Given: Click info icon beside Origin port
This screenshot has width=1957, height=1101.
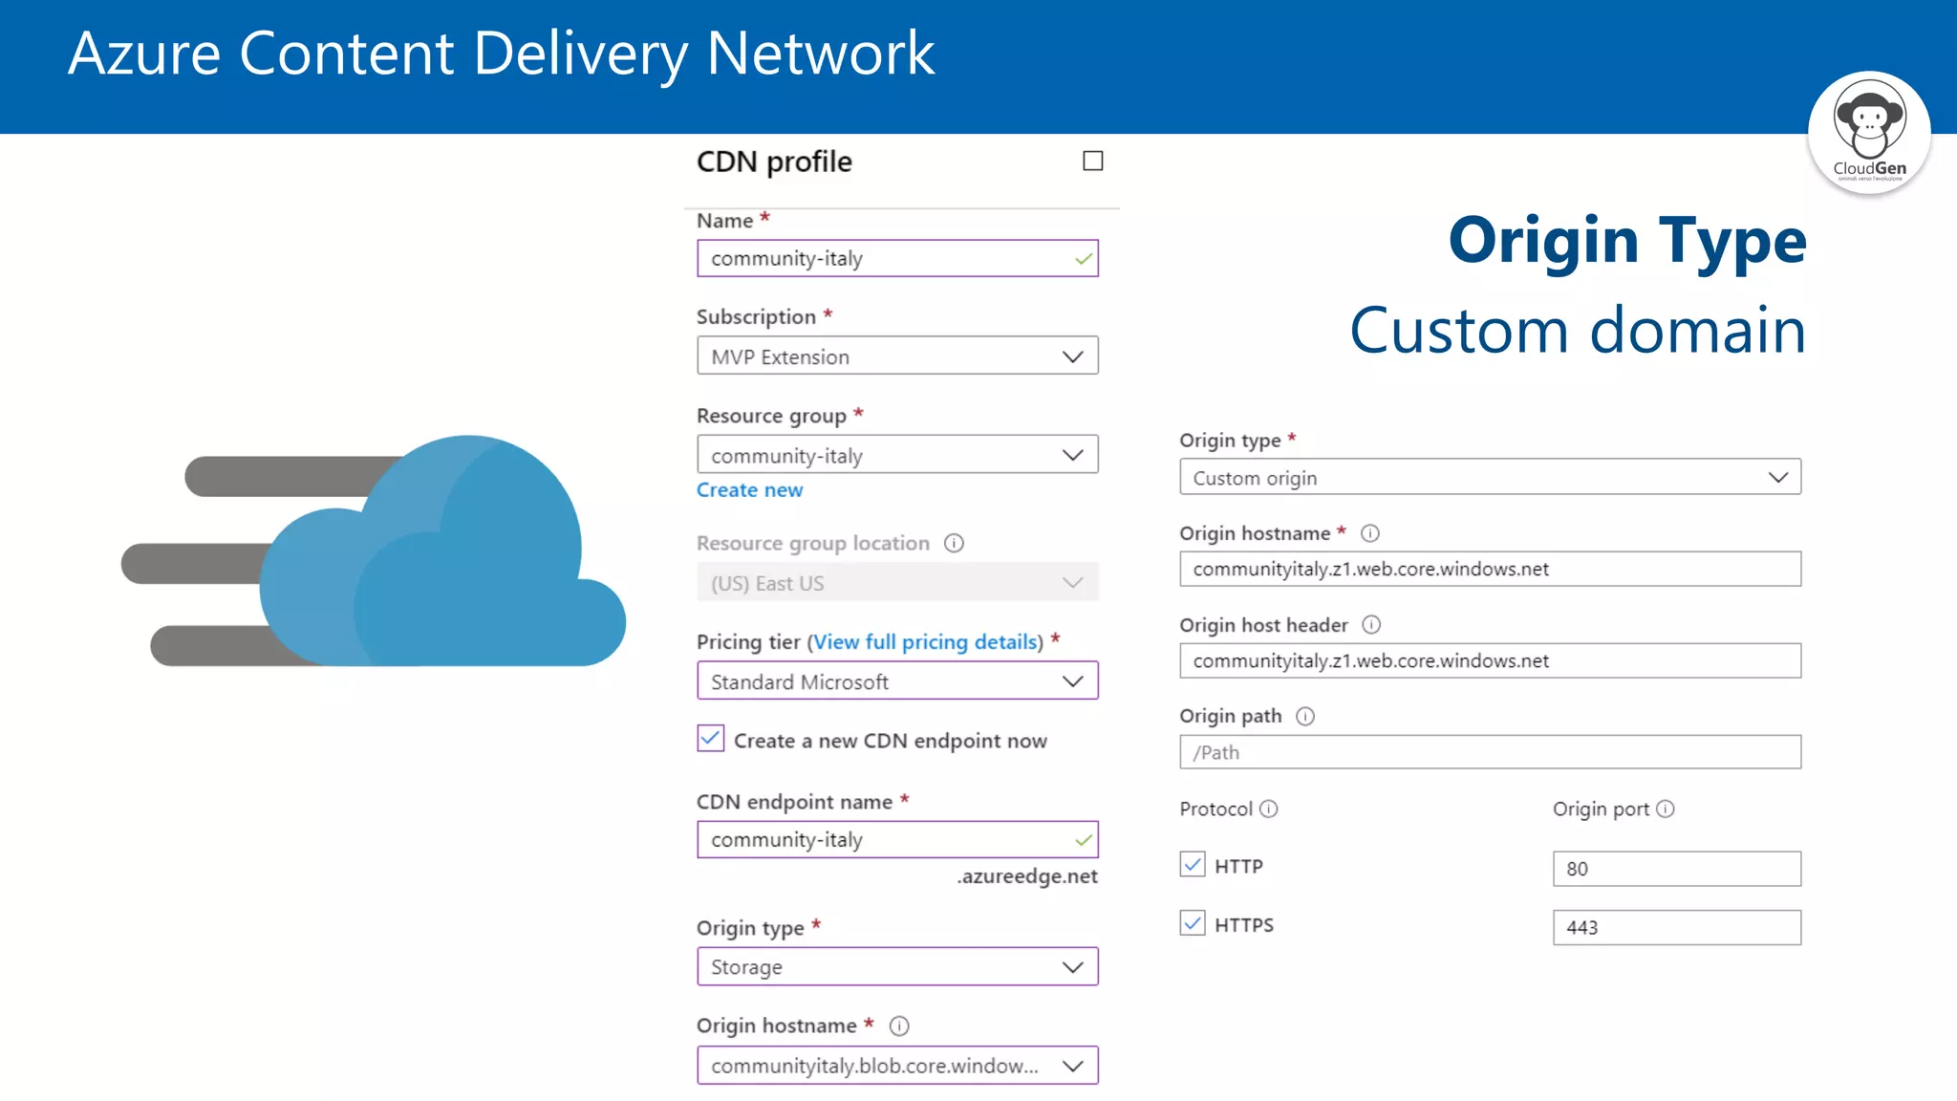Looking at the screenshot, I should tap(1666, 809).
